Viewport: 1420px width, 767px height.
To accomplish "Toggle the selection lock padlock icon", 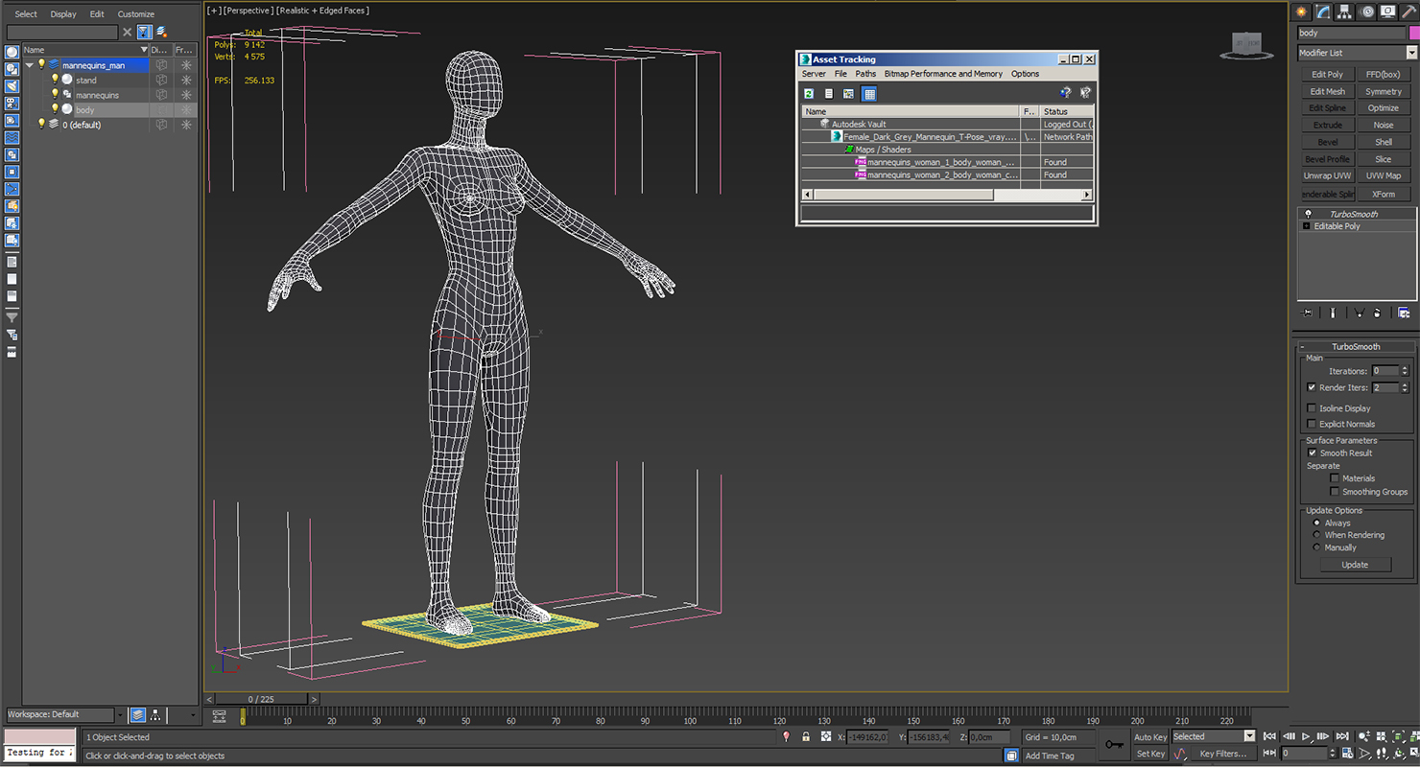I will 806,737.
